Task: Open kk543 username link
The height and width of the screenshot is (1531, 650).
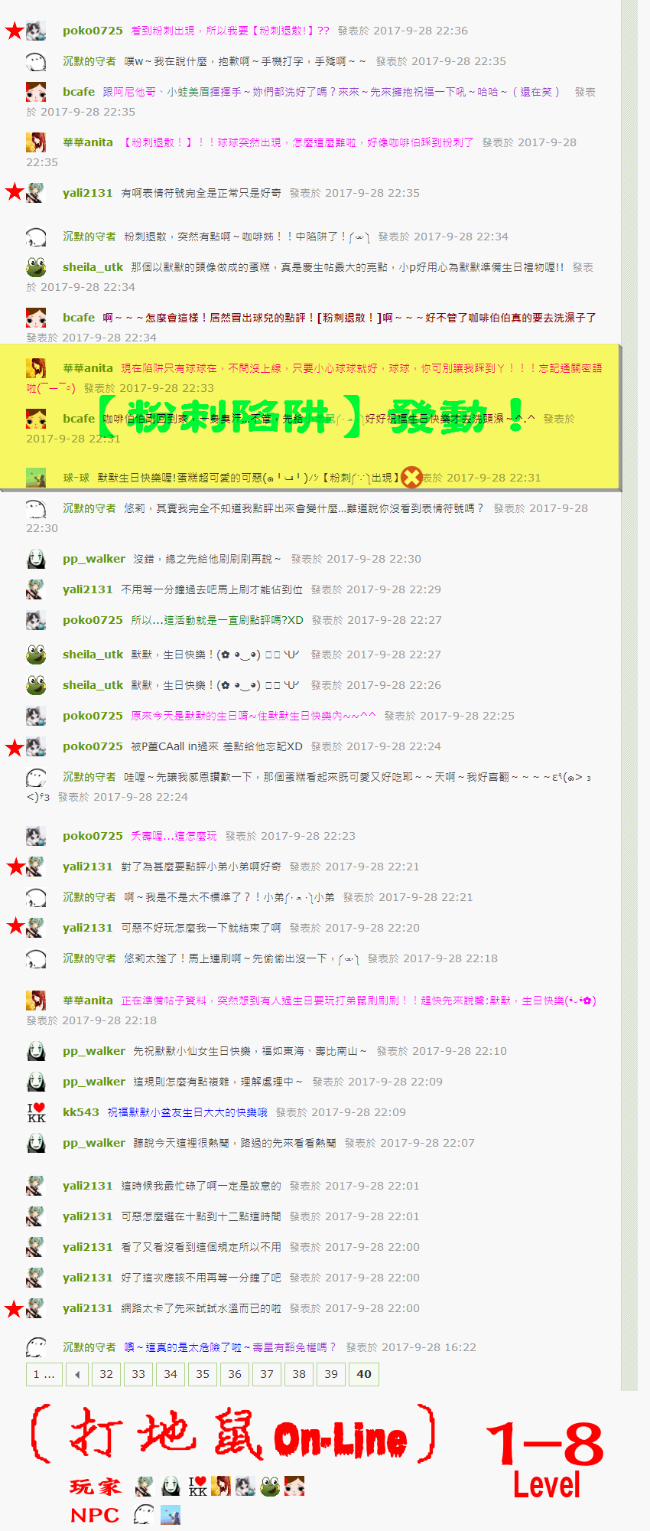Action: (x=81, y=1112)
